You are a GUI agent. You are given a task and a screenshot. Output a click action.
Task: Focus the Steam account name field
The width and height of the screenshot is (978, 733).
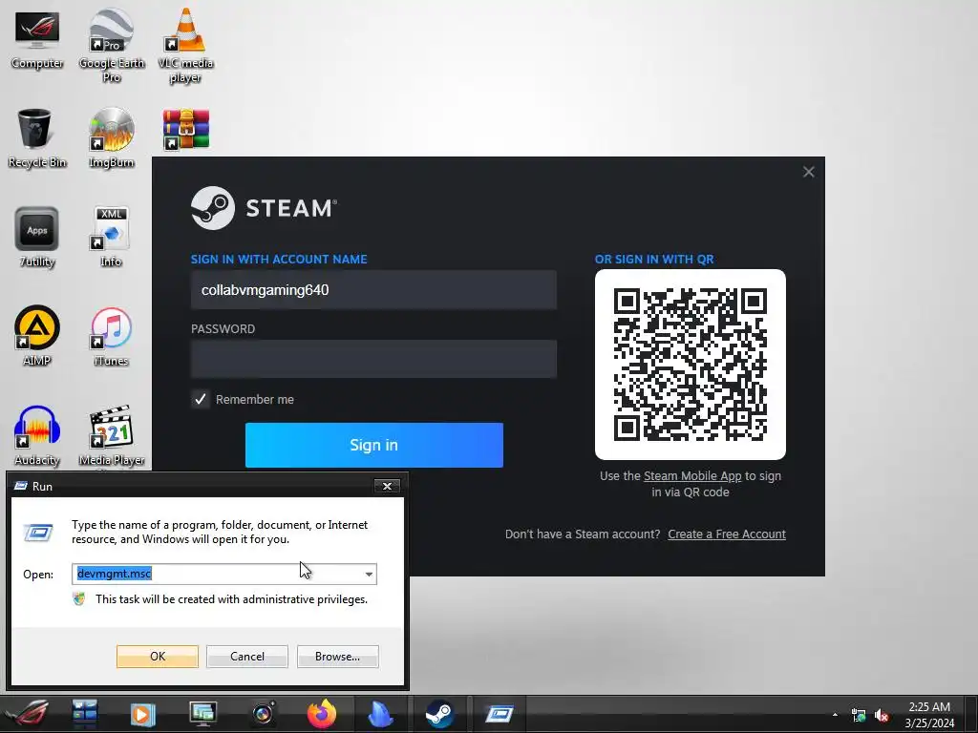click(x=373, y=290)
